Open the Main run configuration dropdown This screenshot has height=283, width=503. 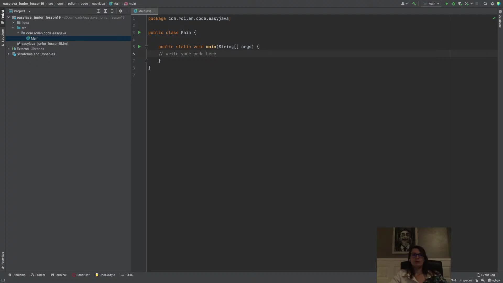(431, 4)
